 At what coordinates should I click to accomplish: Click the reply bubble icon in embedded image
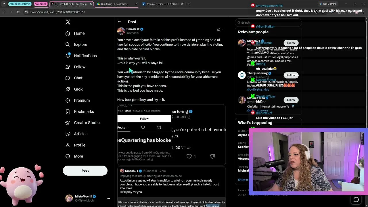coord(143,127)
